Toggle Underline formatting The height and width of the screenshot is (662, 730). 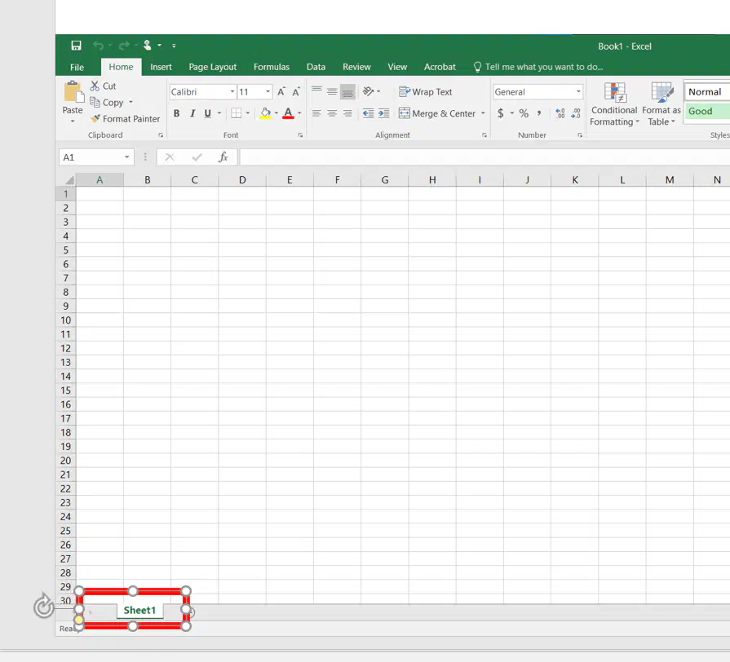pyautogui.click(x=208, y=113)
